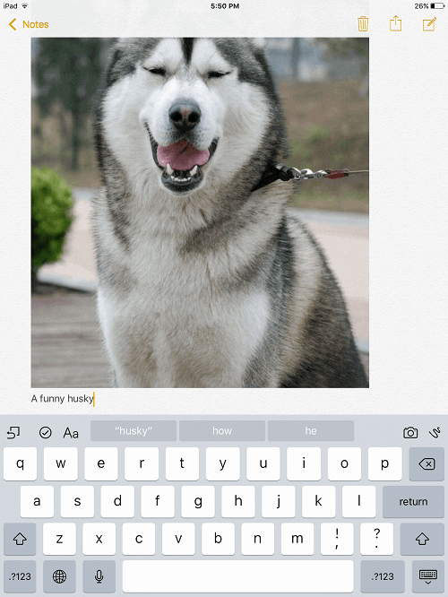Go back to Notes list
Viewport: 448px width, 597px height.
coord(29,24)
